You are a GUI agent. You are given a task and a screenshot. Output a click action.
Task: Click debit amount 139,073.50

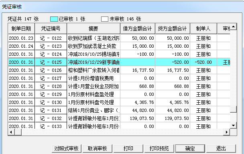point(138,118)
